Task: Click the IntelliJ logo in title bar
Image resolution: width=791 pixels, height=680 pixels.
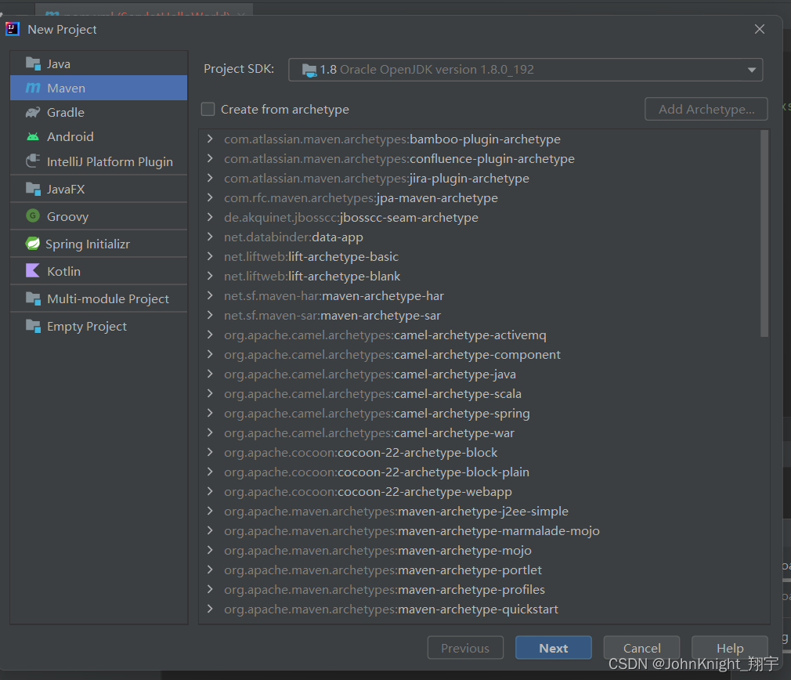Action: [12, 29]
